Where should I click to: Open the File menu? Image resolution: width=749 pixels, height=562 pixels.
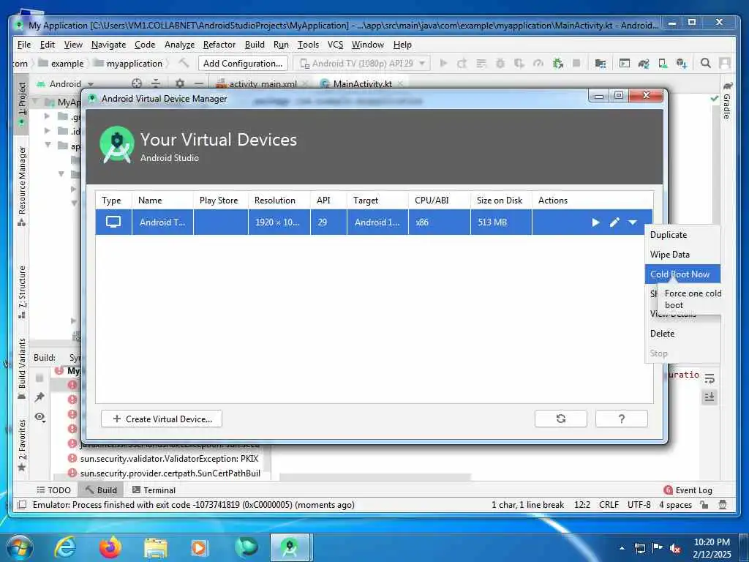24,45
